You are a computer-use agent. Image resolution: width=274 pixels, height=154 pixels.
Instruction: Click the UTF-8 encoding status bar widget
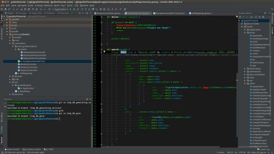pos(242,152)
